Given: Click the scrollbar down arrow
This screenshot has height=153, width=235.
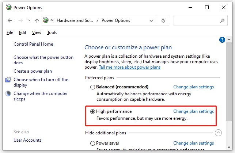Looking at the screenshot, I should [x=229, y=147].
